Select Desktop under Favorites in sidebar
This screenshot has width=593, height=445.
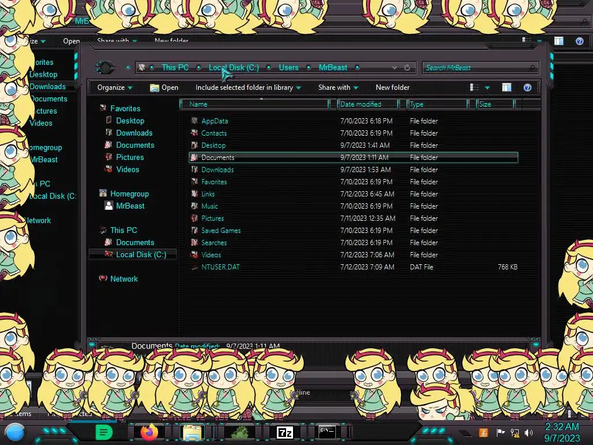pyautogui.click(x=130, y=121)
